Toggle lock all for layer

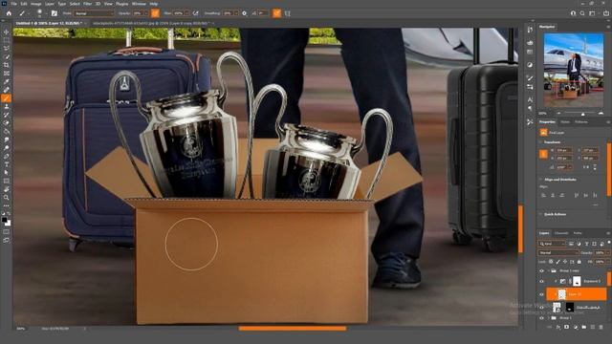click(579, 262)
